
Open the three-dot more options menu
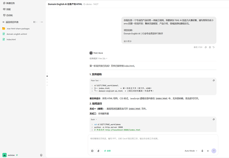click(x=42, y=22)
